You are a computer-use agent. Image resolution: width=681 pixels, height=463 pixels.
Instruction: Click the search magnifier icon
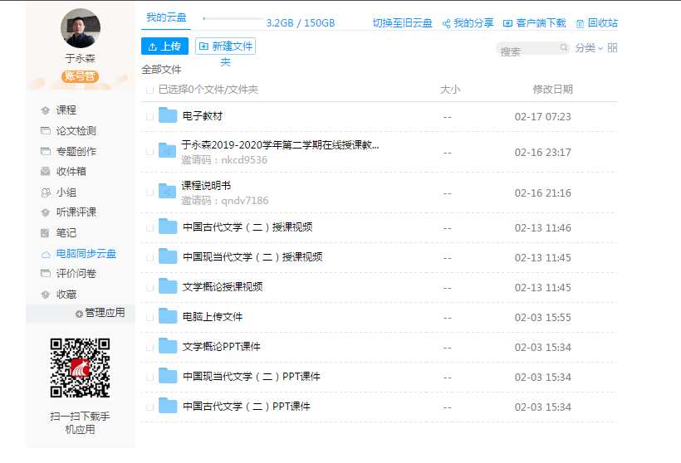point(564,49)
